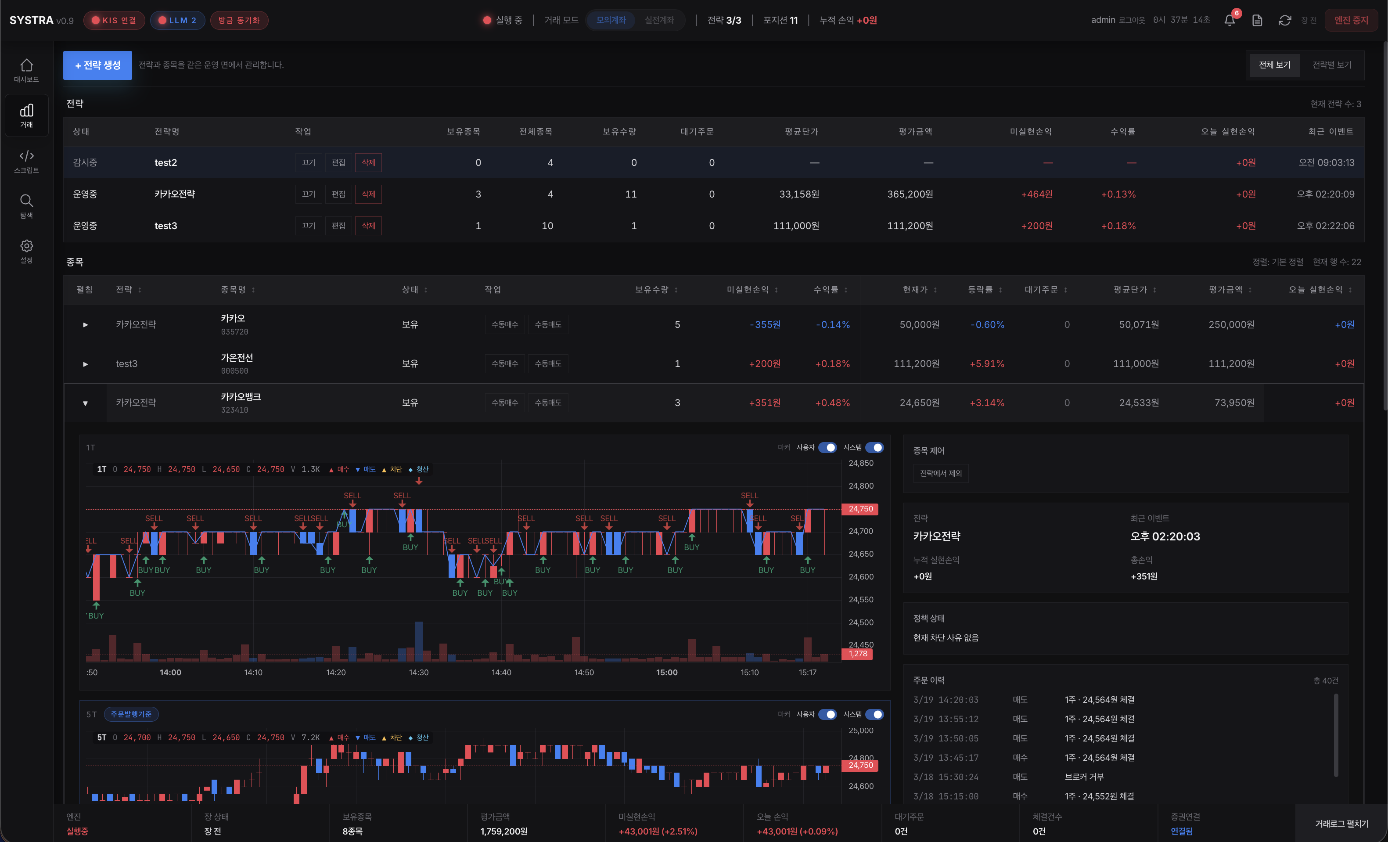Toggle the system marker switch on 5T chart
Screen dimensions: 1388x842
pyautogui.click(x=874, y=714)
